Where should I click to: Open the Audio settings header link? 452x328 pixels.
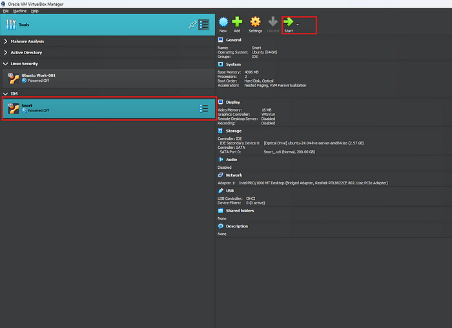pos(231,159)
